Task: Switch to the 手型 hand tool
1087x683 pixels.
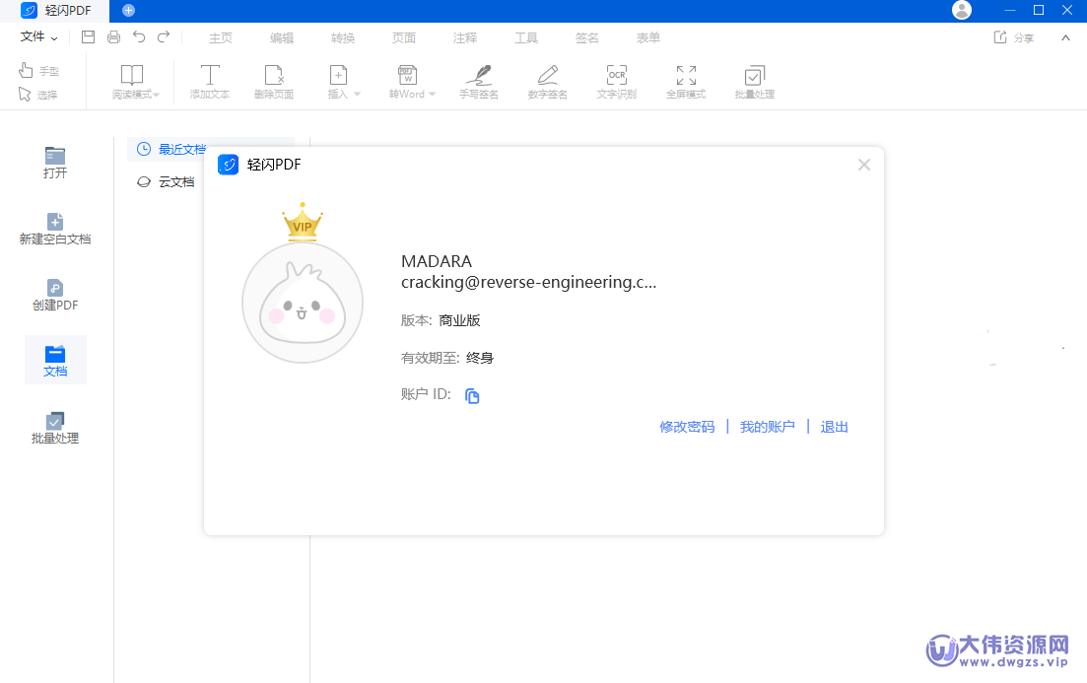Action: pyautogui.click(x=37, y=69)
